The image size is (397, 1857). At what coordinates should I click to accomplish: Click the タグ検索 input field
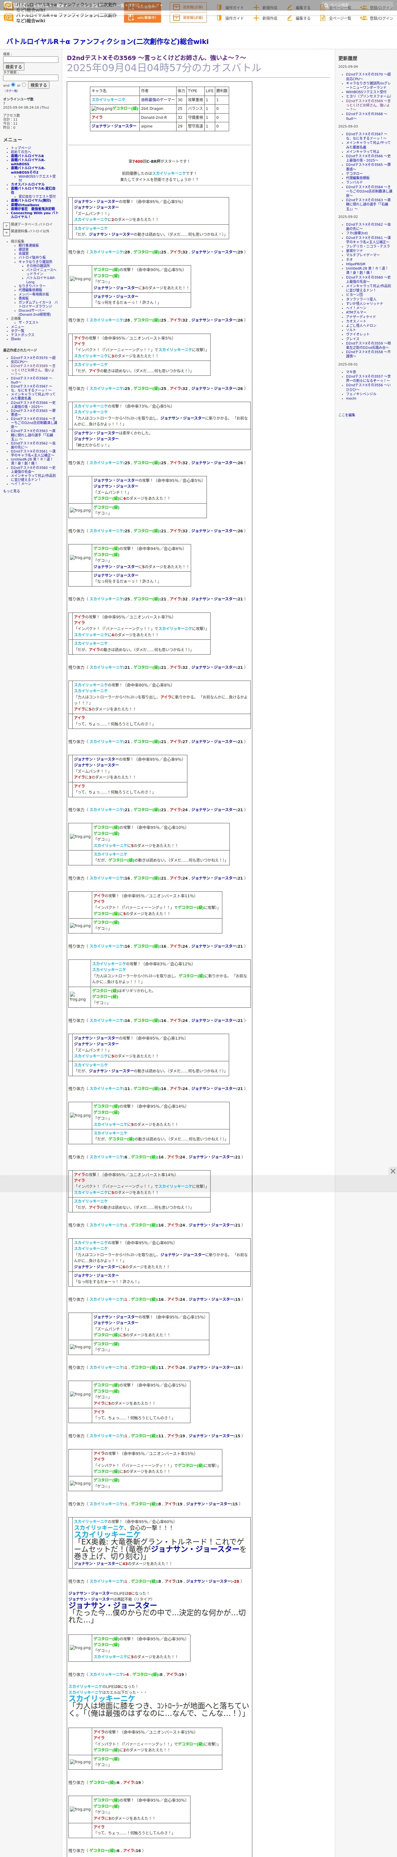(30, 78)
